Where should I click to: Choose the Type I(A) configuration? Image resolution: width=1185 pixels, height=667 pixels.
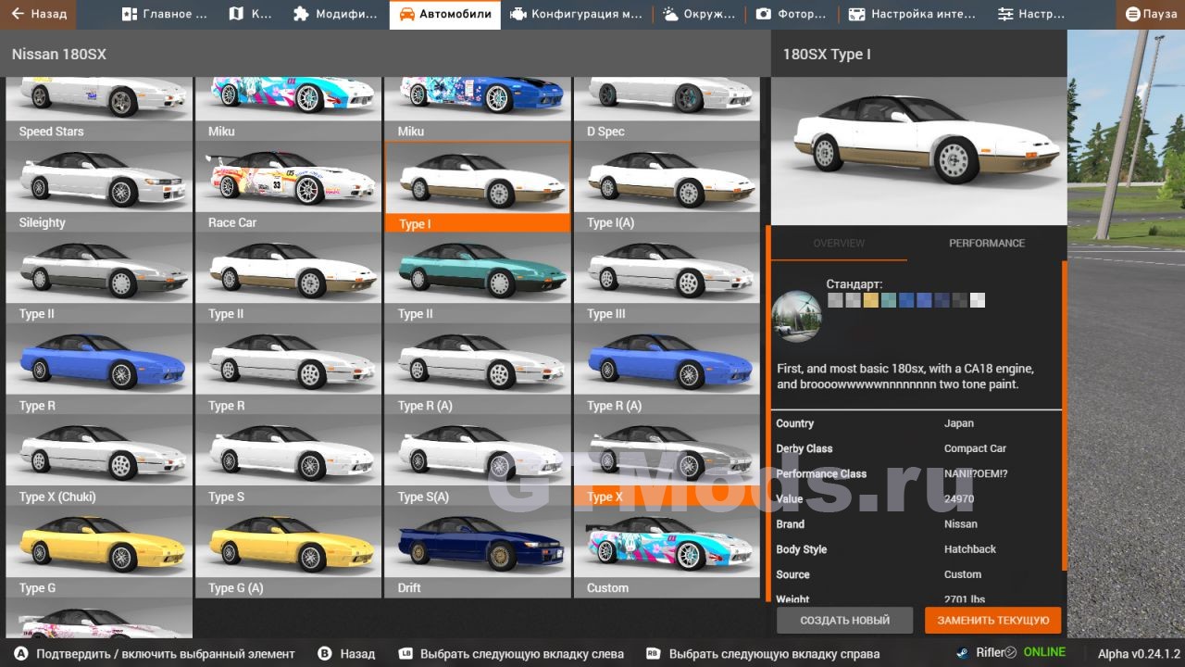click(x=667, y=187)
